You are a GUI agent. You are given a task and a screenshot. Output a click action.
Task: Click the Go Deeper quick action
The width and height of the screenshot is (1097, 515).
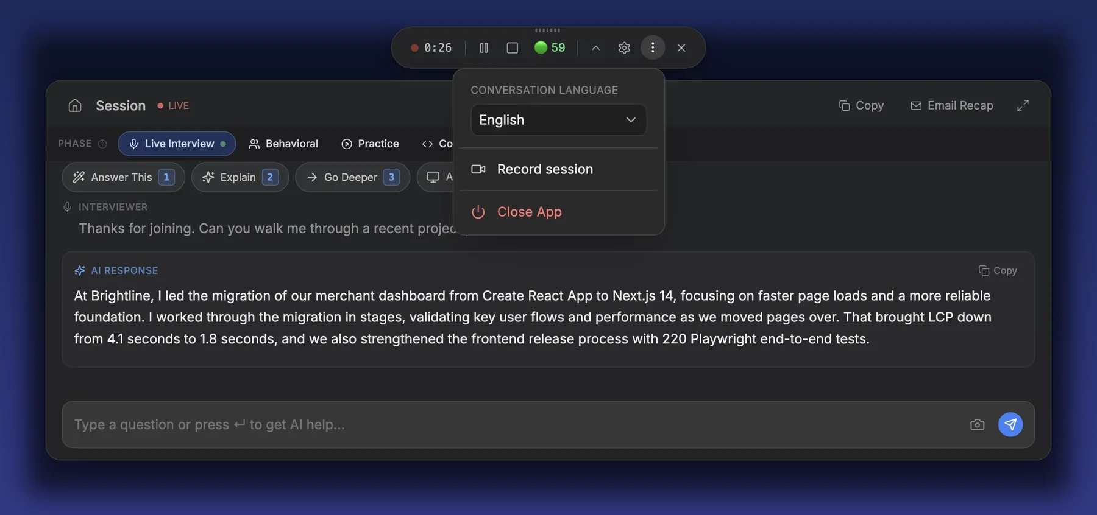click(352, 177)
